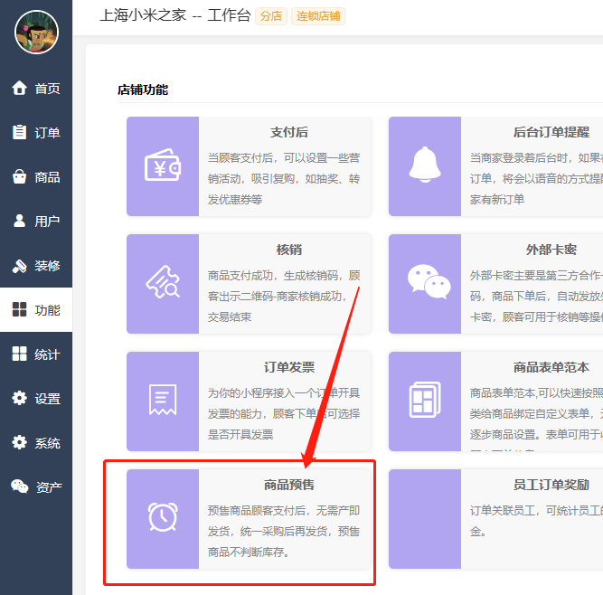Open 资产 assets in the sidebar
The height and width of the screenshot is (595, 603).
(36, 487)
